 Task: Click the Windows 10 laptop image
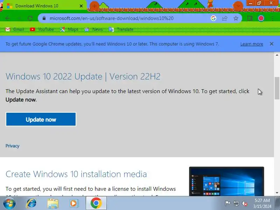pos(226,181)
